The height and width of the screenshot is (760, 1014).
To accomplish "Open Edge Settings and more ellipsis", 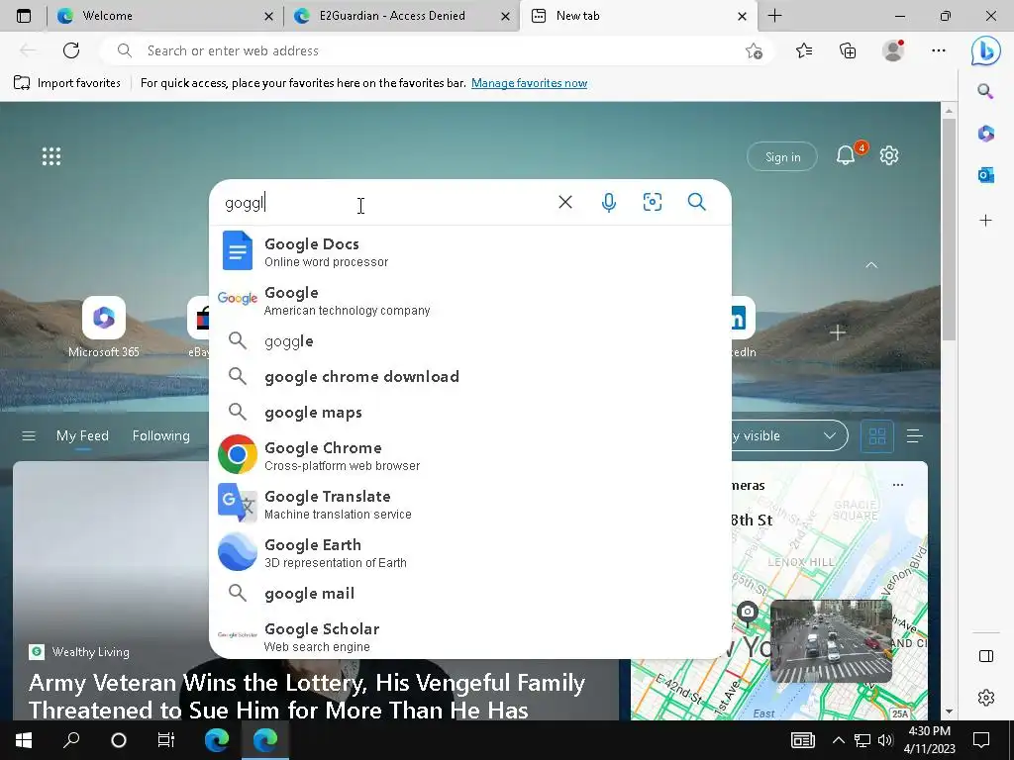I will pyautogui.click(x=939, y=50).
